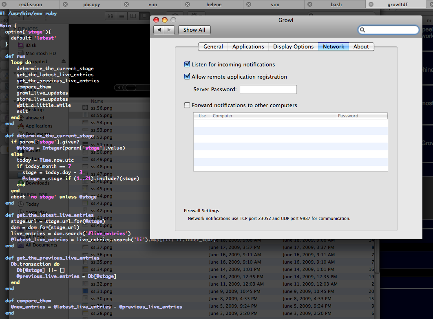Close the growltdf terminal tab

pos(371,4)
